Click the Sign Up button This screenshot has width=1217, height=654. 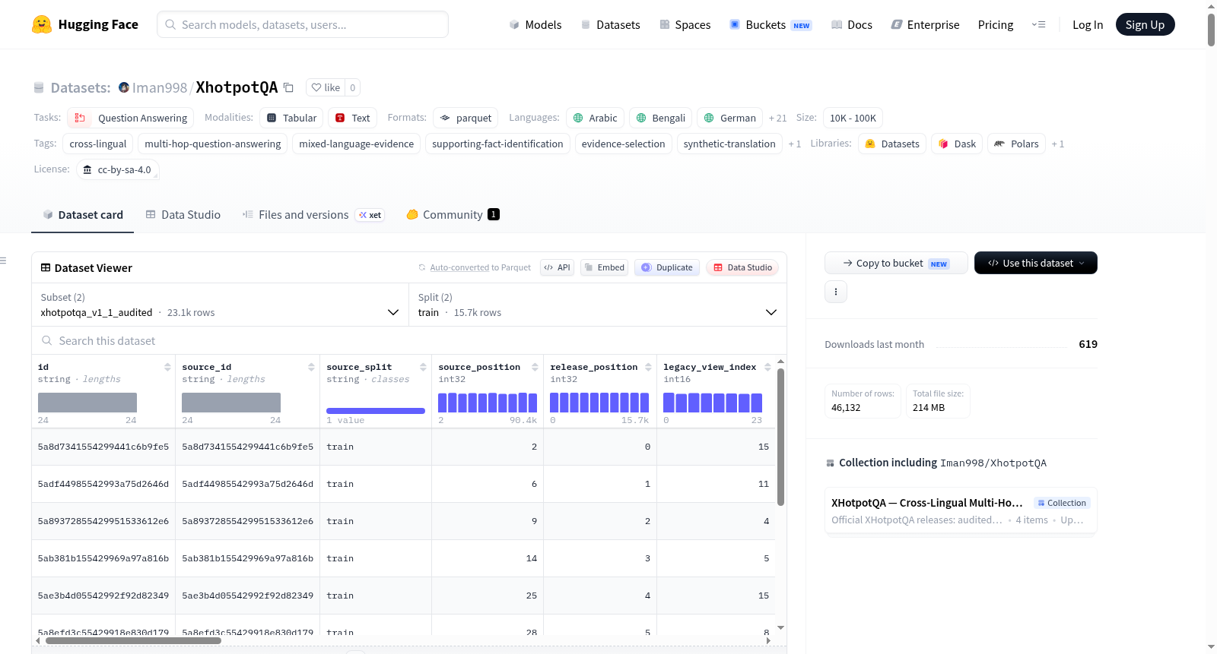[1145, 24]
